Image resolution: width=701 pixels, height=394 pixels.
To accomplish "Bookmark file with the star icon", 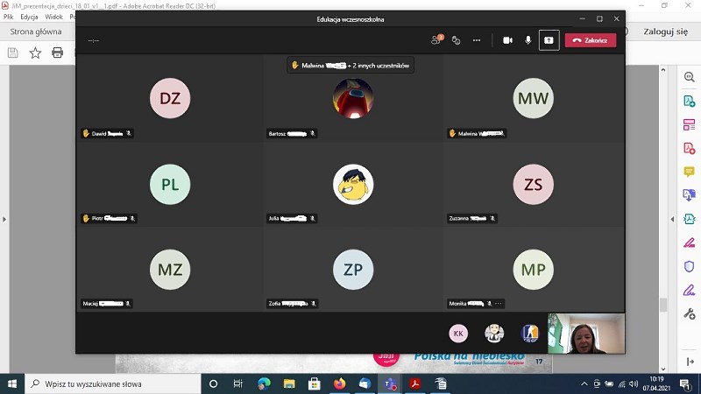I will pos(35,53).
